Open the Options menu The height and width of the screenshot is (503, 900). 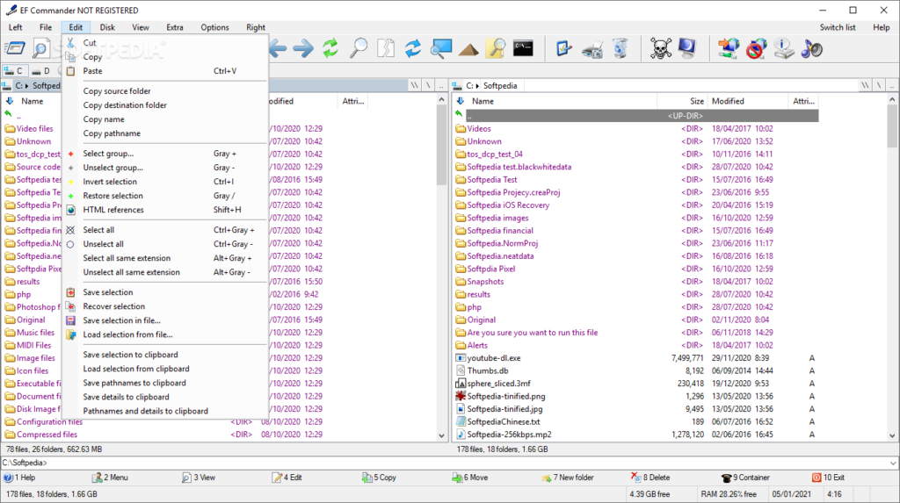[214, 27]
